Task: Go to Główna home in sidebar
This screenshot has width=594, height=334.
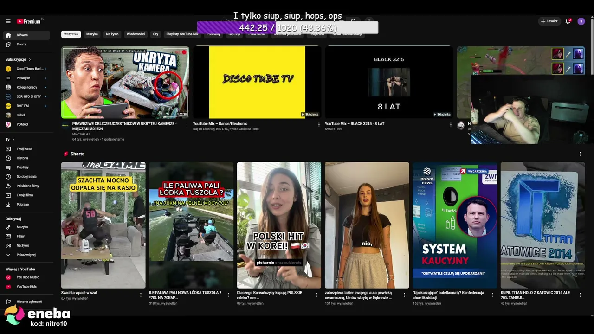Action: coord(27,35)
